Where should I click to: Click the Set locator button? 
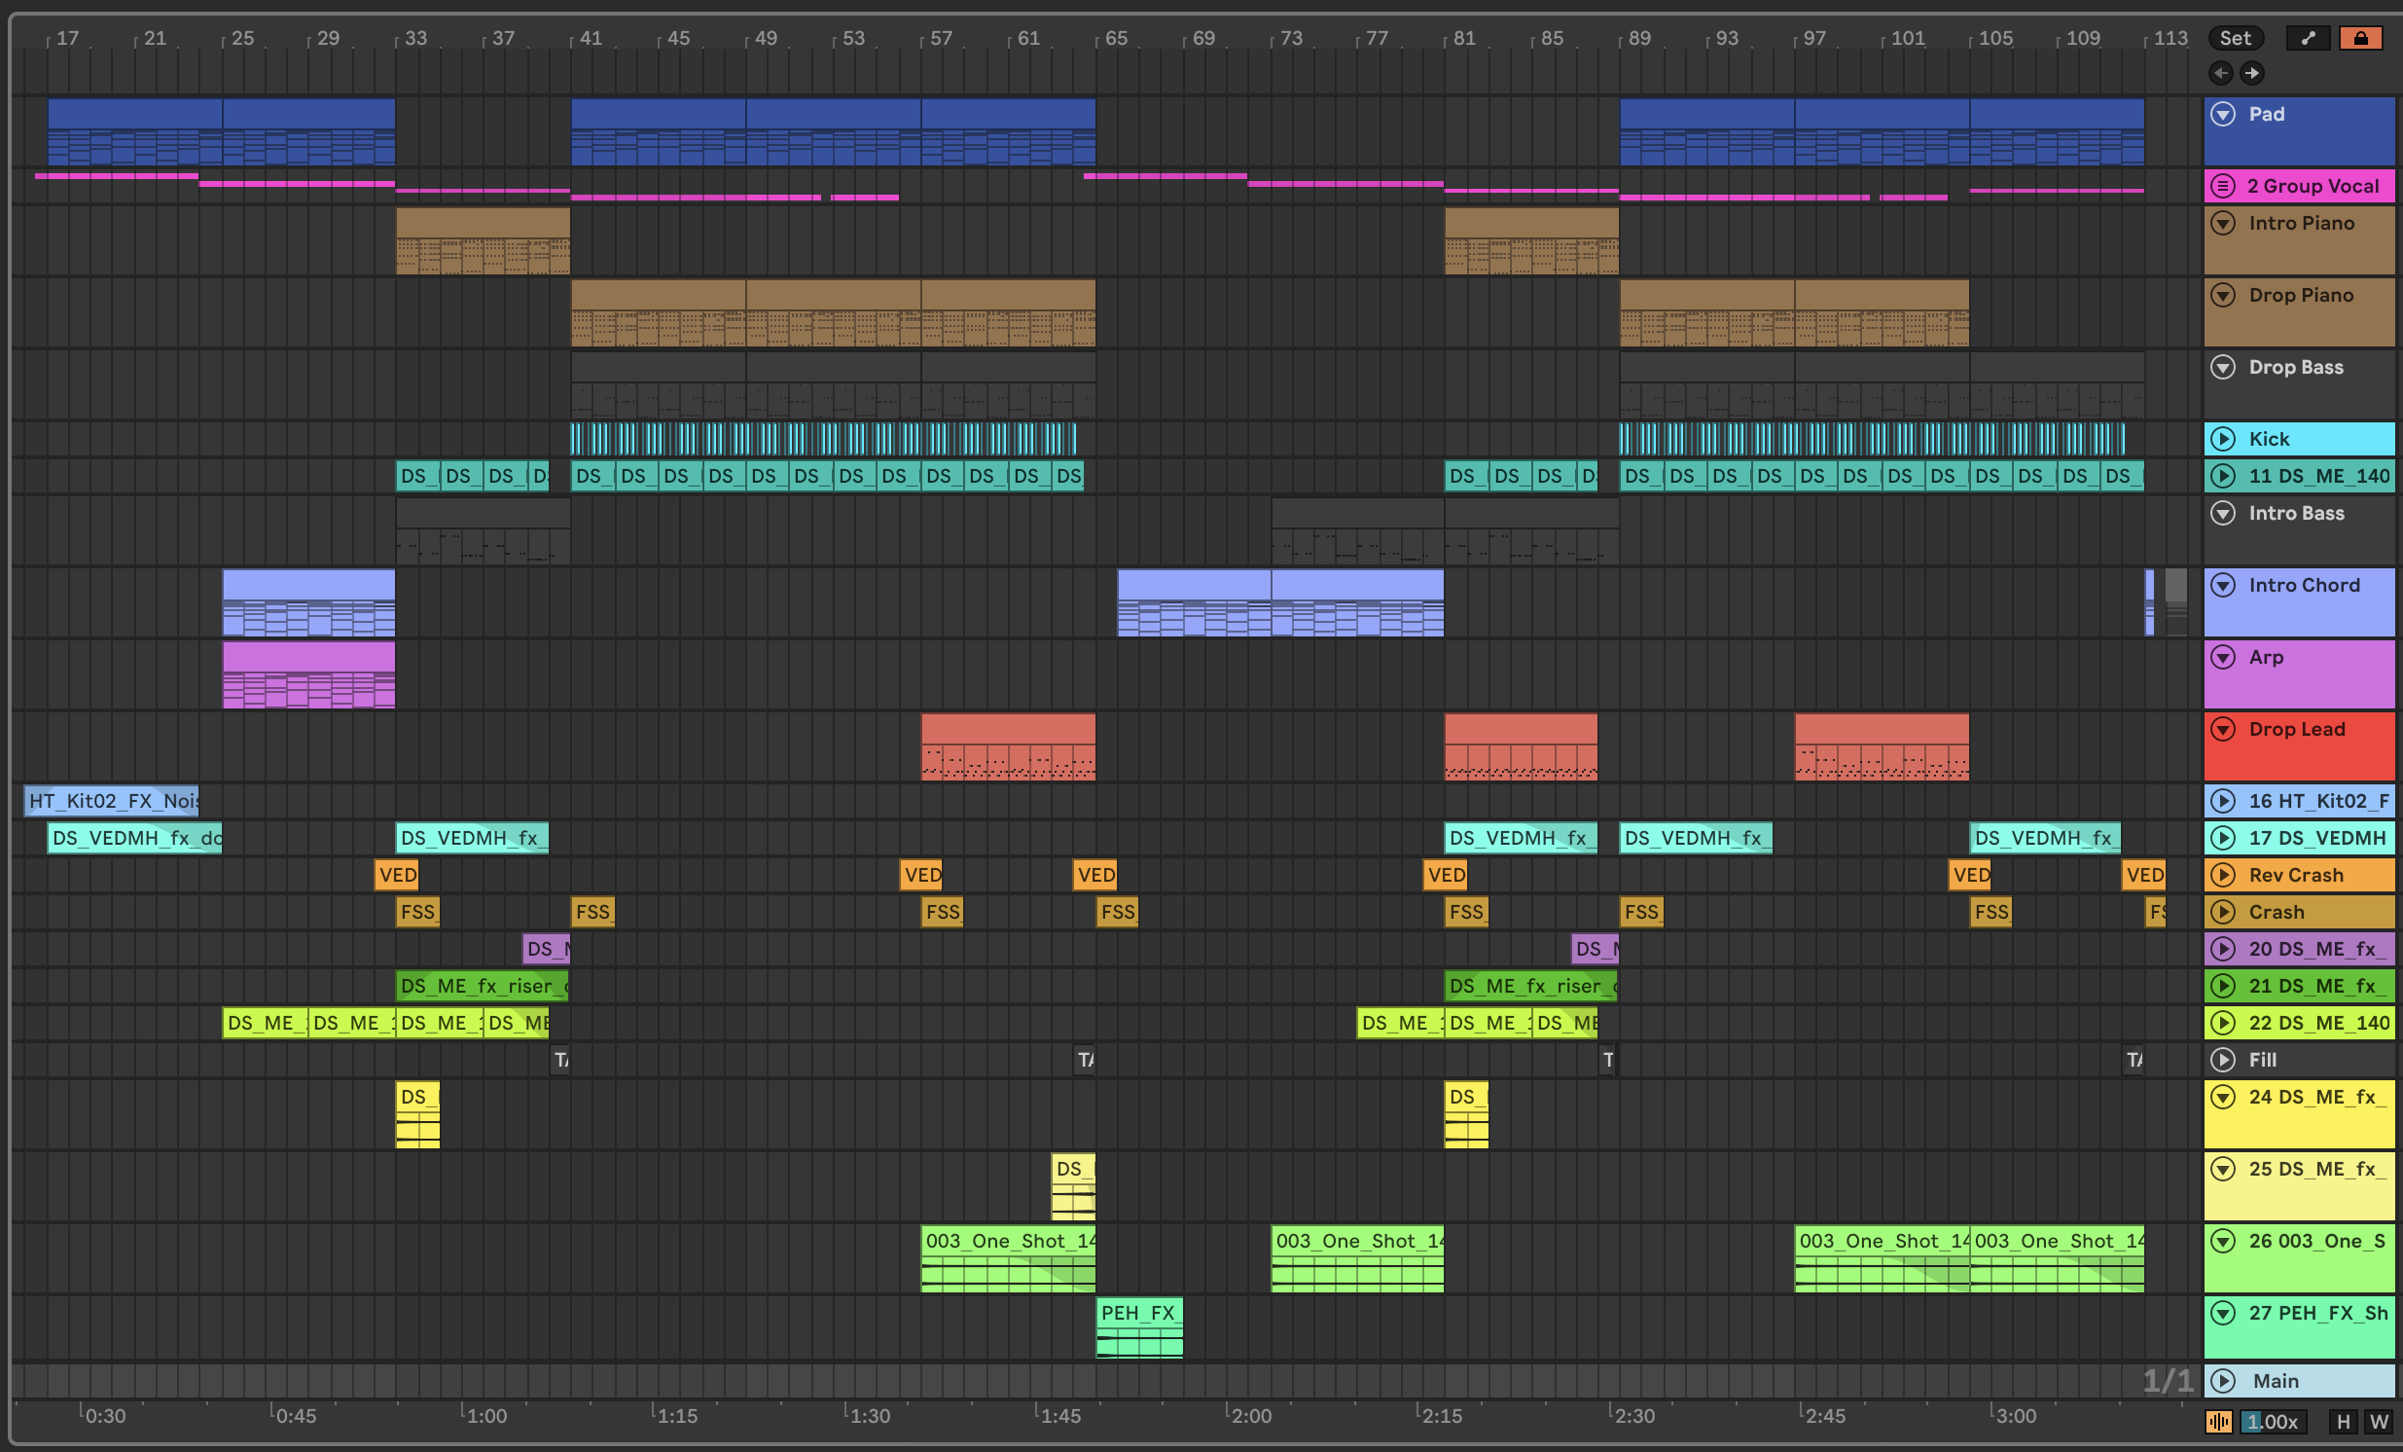(x=2236, y=38)
